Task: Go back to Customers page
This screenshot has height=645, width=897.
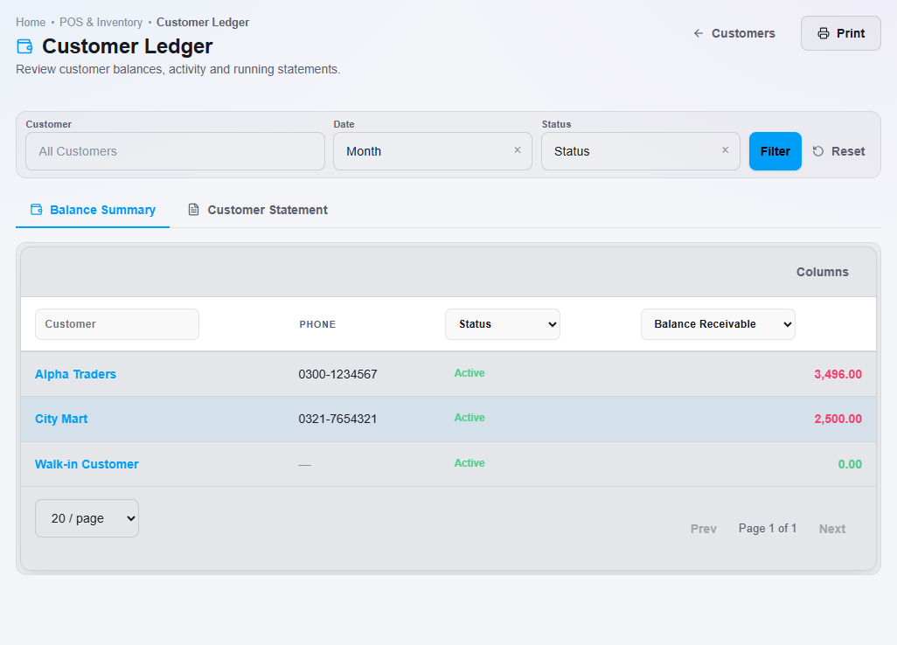Action: coord(734,33)
